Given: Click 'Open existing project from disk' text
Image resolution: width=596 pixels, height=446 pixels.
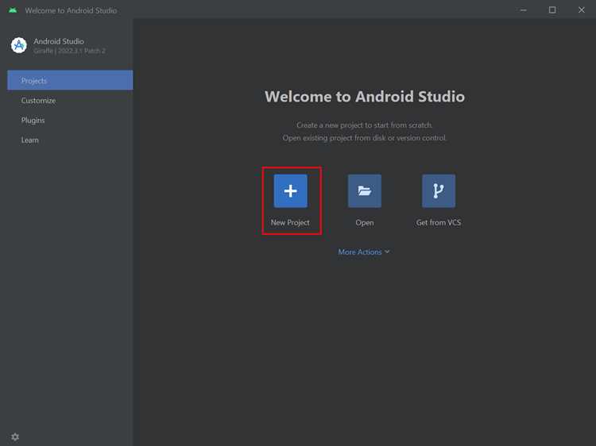Looking at the screenshot, I should [x=364, y=138].
